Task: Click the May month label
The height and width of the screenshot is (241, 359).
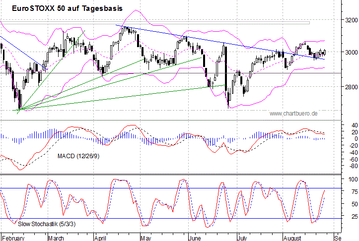Action: click(146, 238)
